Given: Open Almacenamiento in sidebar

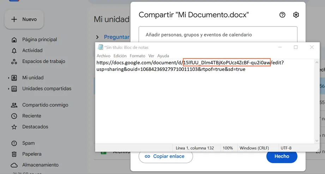Looking at the screenshot, I should click(x=41, y=165).
